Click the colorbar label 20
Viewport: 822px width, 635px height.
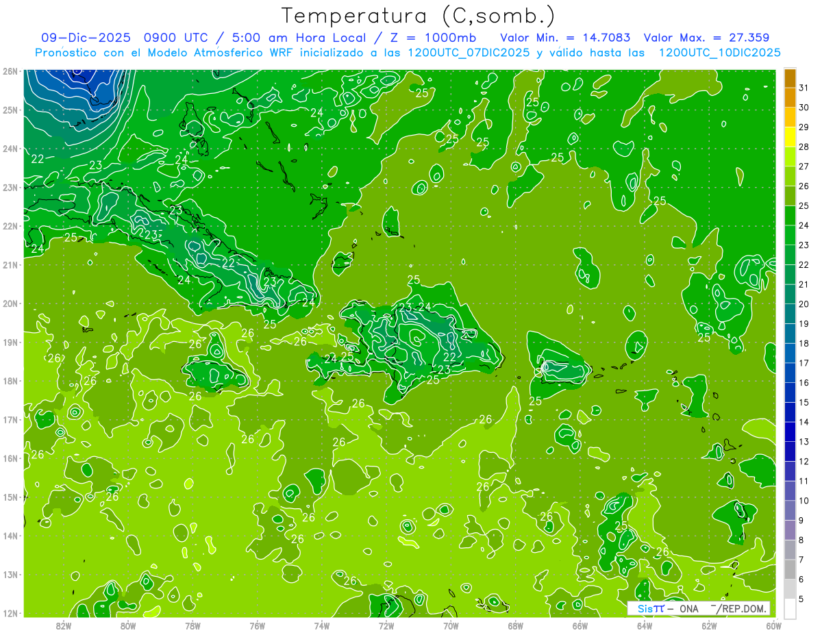coord(804,304)
